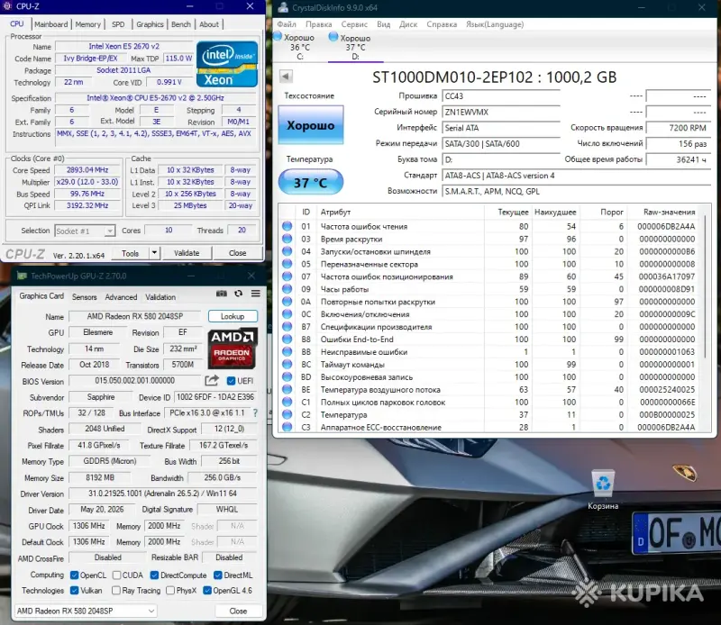Image resolution: width=721 pixels, height=625 pixels.
Task: Click the 37 °C temperature button
Action: pos(310,183)
